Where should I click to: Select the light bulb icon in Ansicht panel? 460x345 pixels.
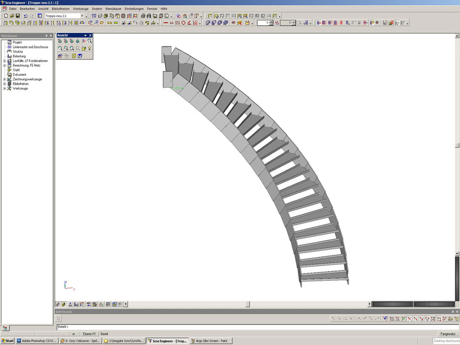(90, 48)
